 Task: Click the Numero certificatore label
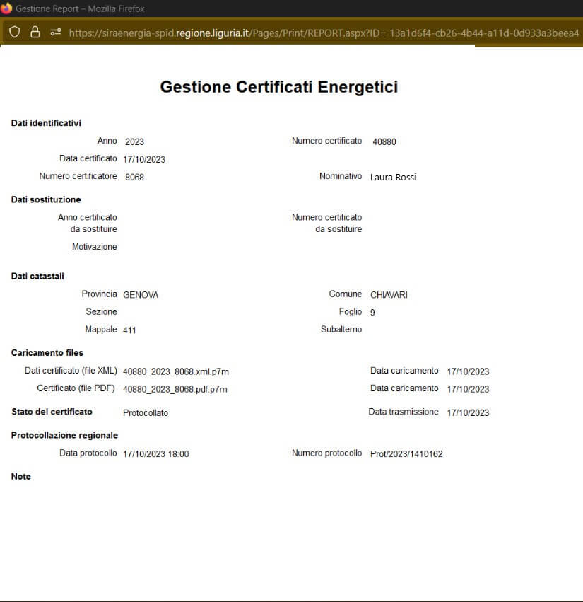click(x=78, y=176)
